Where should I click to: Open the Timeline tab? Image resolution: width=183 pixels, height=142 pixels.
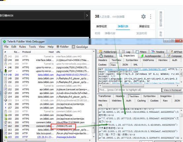[x=158, y=52]
